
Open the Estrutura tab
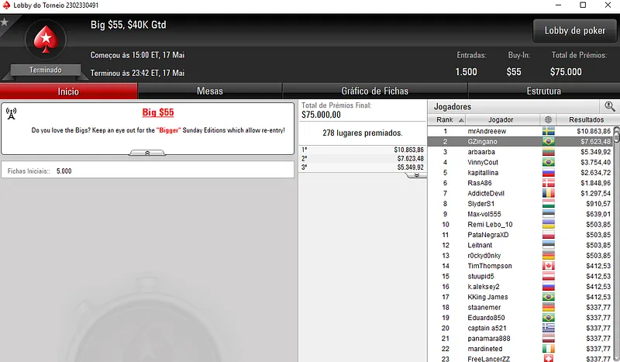click(x=544, y=91)
